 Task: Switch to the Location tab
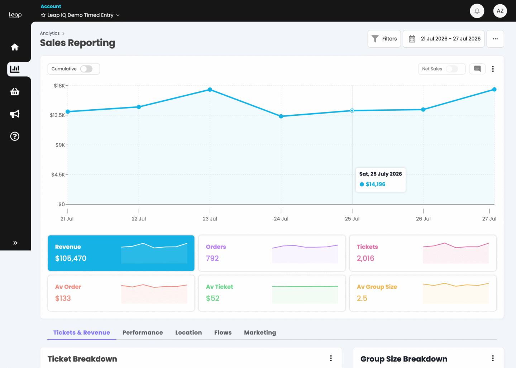coord(188,333)
